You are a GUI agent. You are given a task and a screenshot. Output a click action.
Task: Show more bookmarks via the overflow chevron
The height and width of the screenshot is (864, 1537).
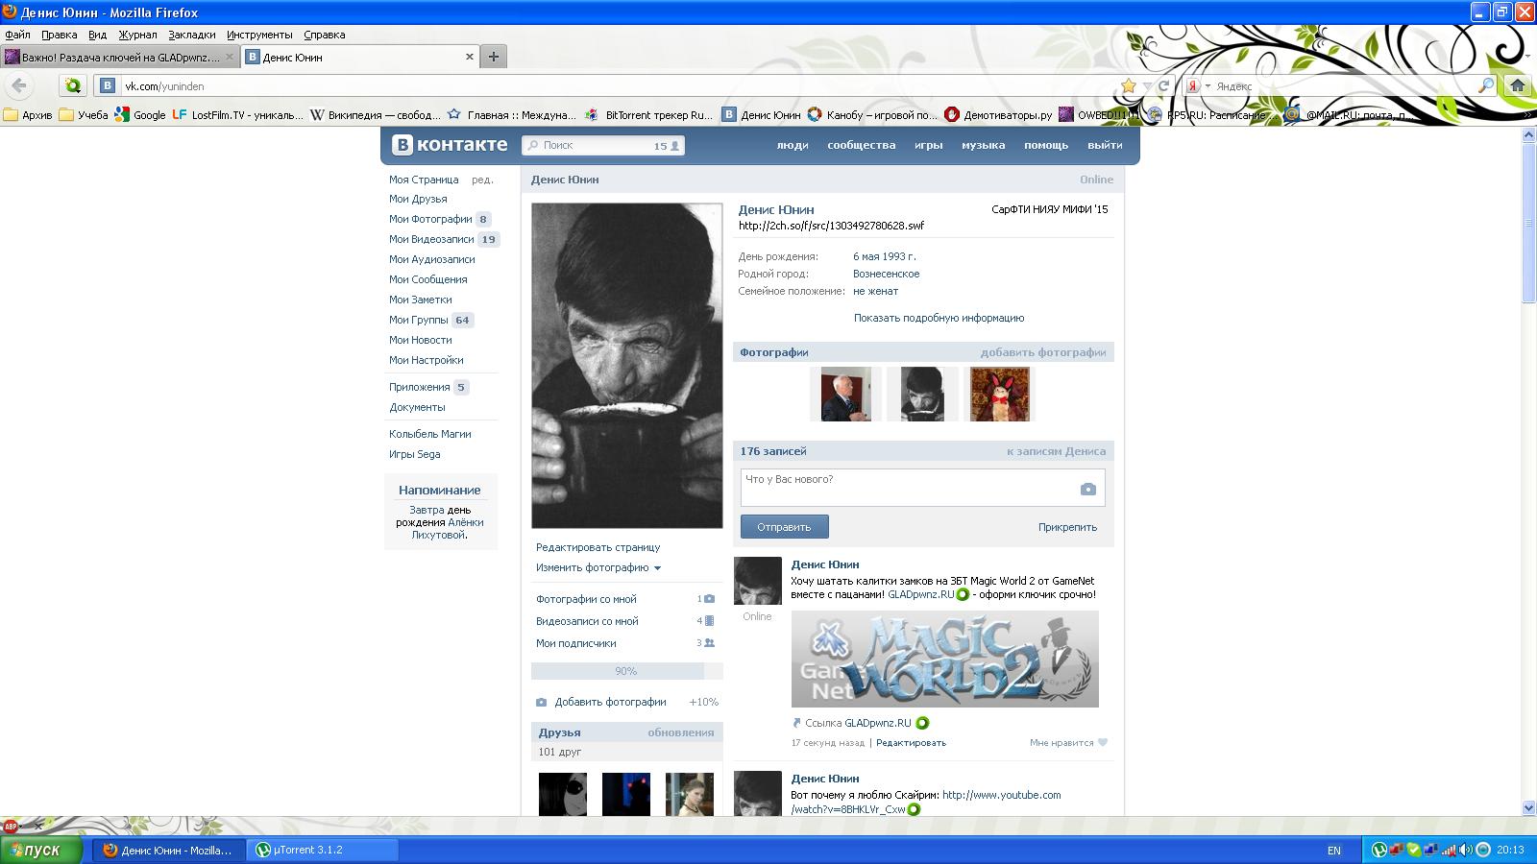coord(1528,115)
